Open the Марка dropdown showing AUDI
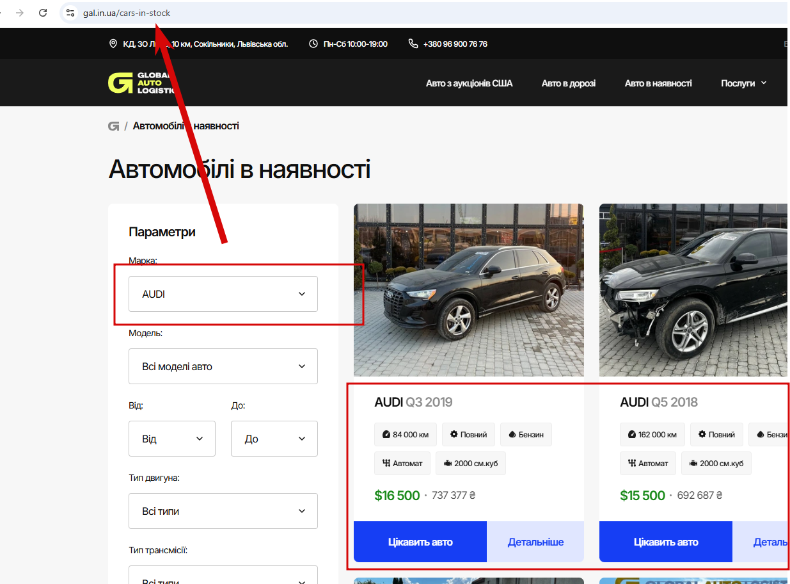This screenshot has height=584, width=790. point(223,294)
